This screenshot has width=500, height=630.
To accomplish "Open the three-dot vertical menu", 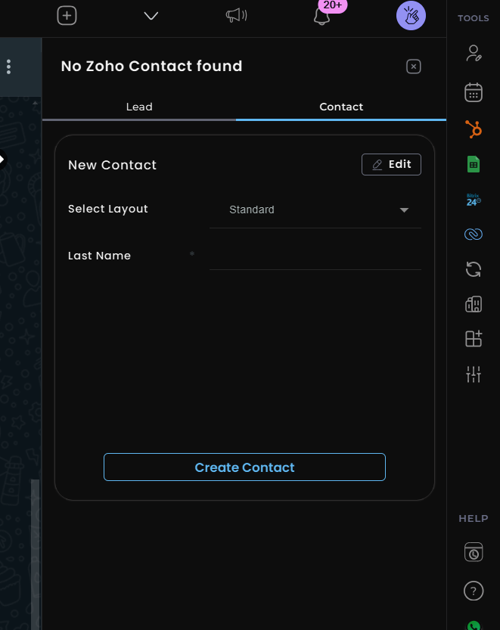I will [8, 67].
